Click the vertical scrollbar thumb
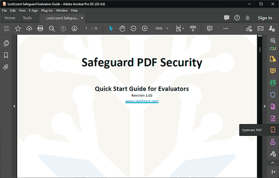The height and width of the screenshot is (178, 279). coord(260,49)
